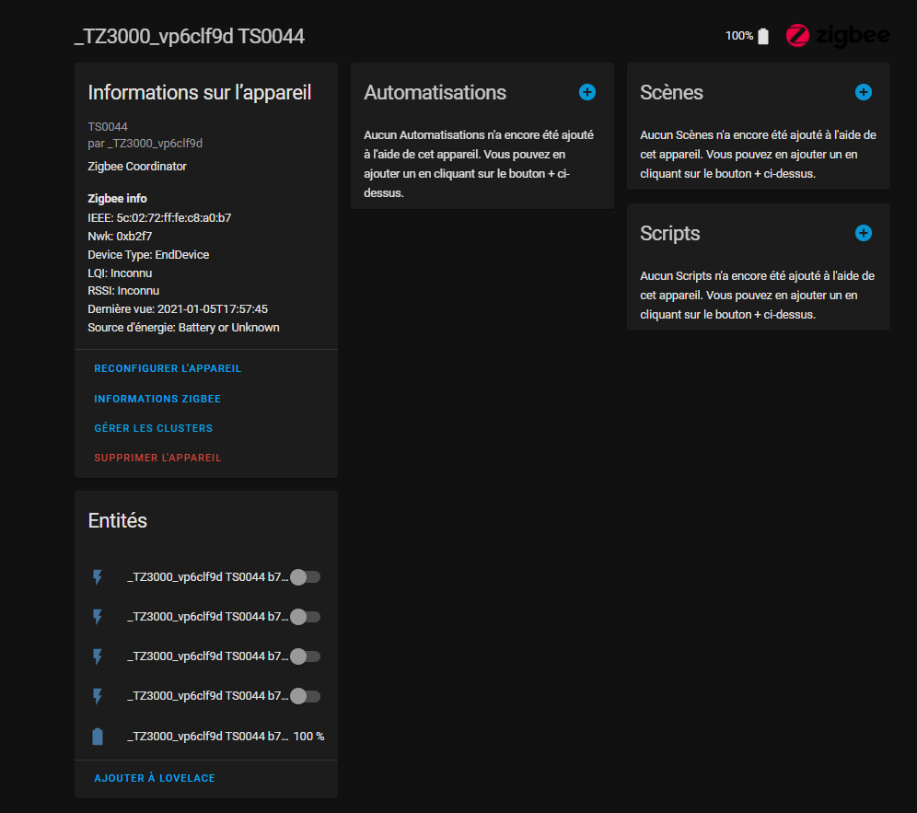917x813 pixels.
Task: Open INFORMATIONS ZIGBEE
Action: (157, 399)
